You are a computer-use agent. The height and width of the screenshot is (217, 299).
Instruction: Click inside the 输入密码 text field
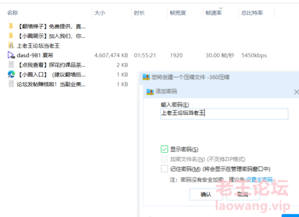pos(224,114)
